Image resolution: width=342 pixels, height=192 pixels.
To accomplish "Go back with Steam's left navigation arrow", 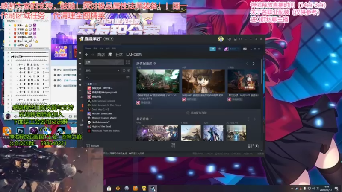I will pos(87,55).
